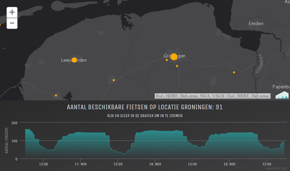Click the 200 value on chart y-axis

pyautogui.click(x=14, y=123)
